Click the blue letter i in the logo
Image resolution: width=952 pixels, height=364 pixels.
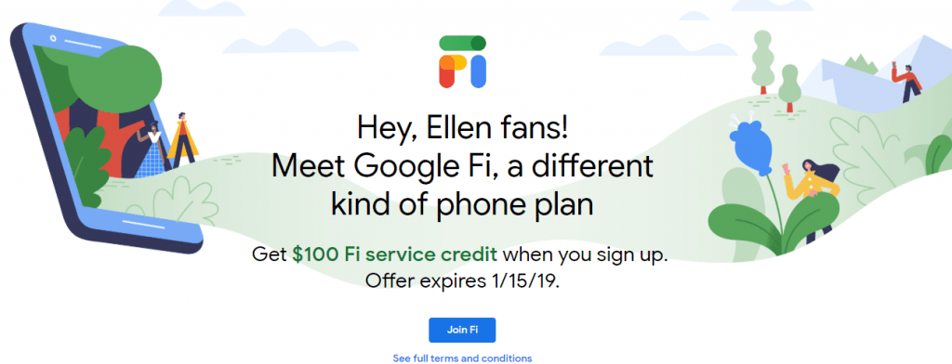479,71
